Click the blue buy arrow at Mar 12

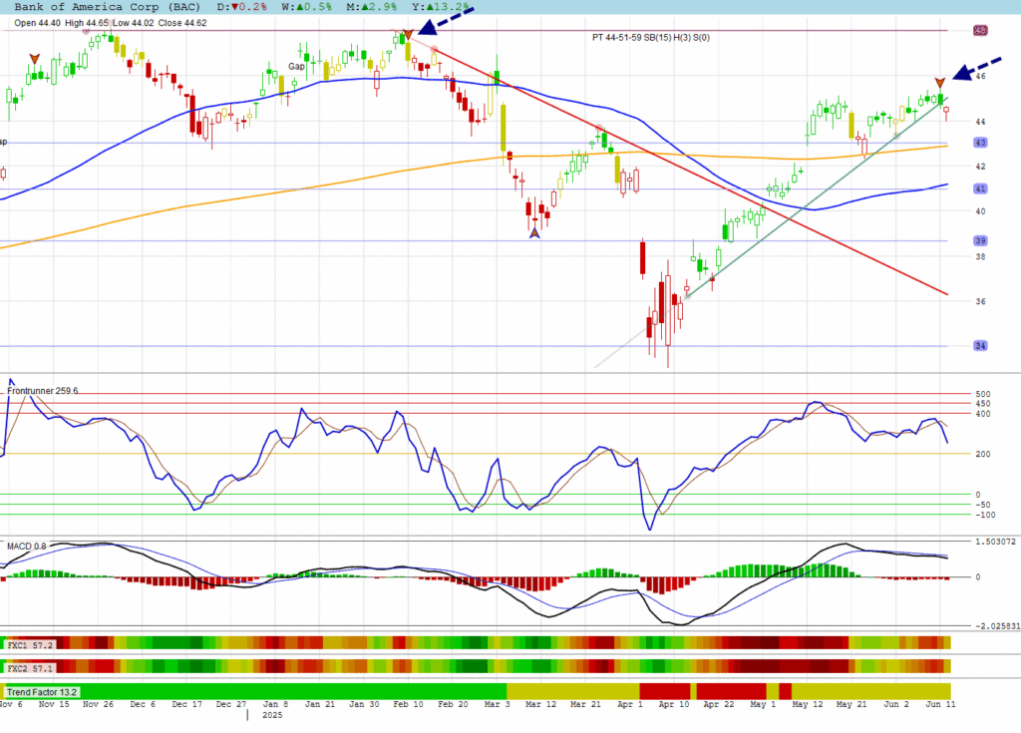tap(534, 232)
